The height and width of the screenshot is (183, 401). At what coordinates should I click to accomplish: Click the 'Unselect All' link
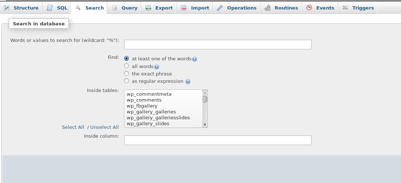105,127
